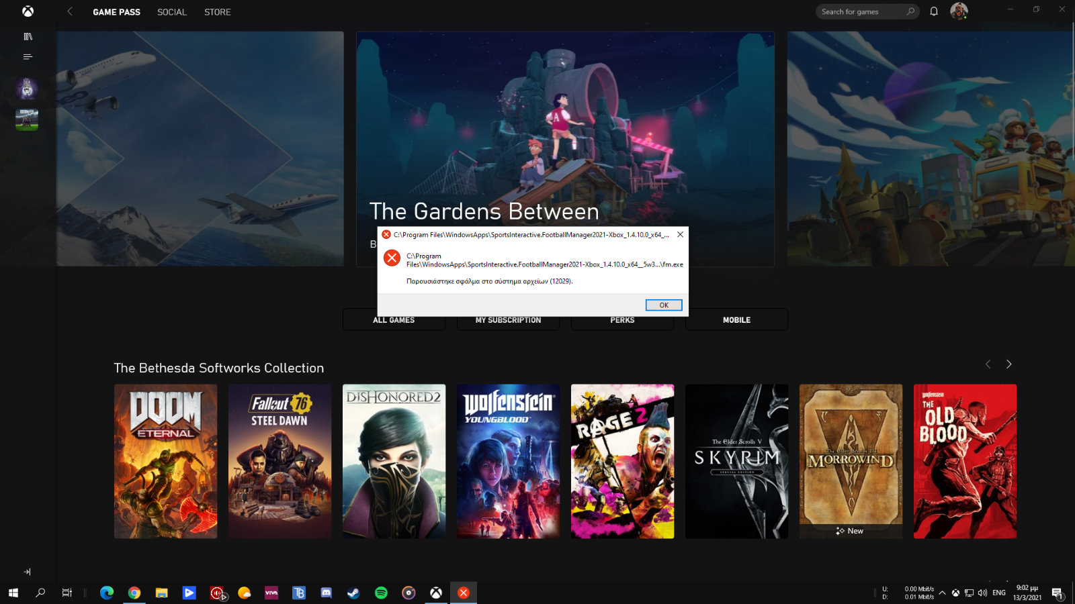The image size is (1075, 604).
Task: Open Windows taskbar search
Action: click(40, 593)
